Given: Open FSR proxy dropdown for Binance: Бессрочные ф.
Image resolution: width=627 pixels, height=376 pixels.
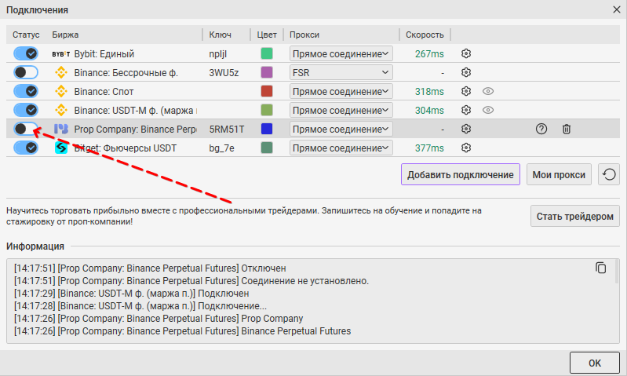Looking at the screenshot, I should (341, 72).
